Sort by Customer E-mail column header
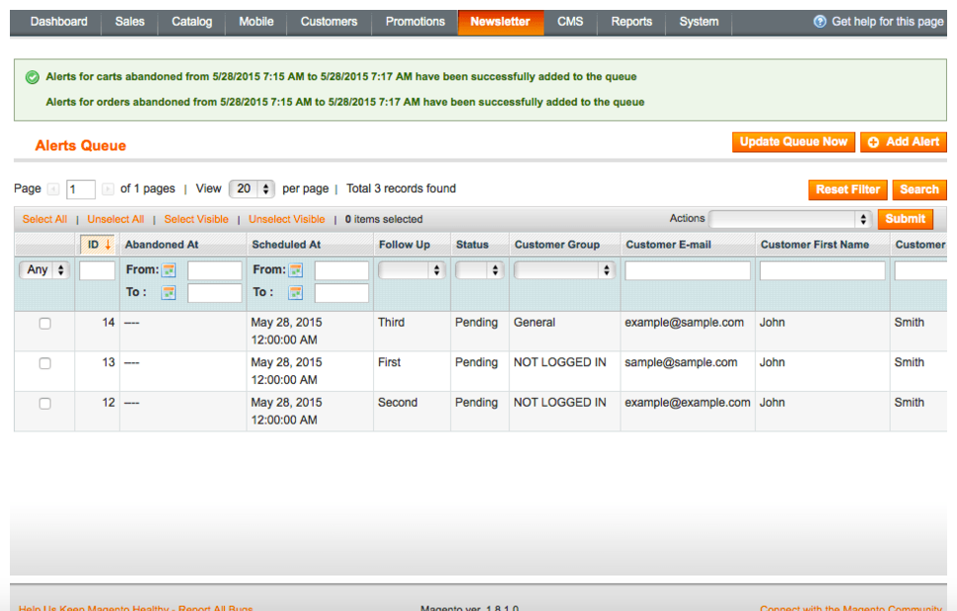This screenshot has height=611, width=957. tap(668, 245)
